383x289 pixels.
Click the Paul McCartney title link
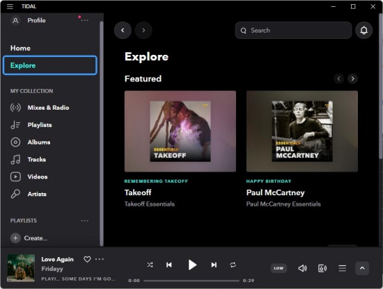275,192
